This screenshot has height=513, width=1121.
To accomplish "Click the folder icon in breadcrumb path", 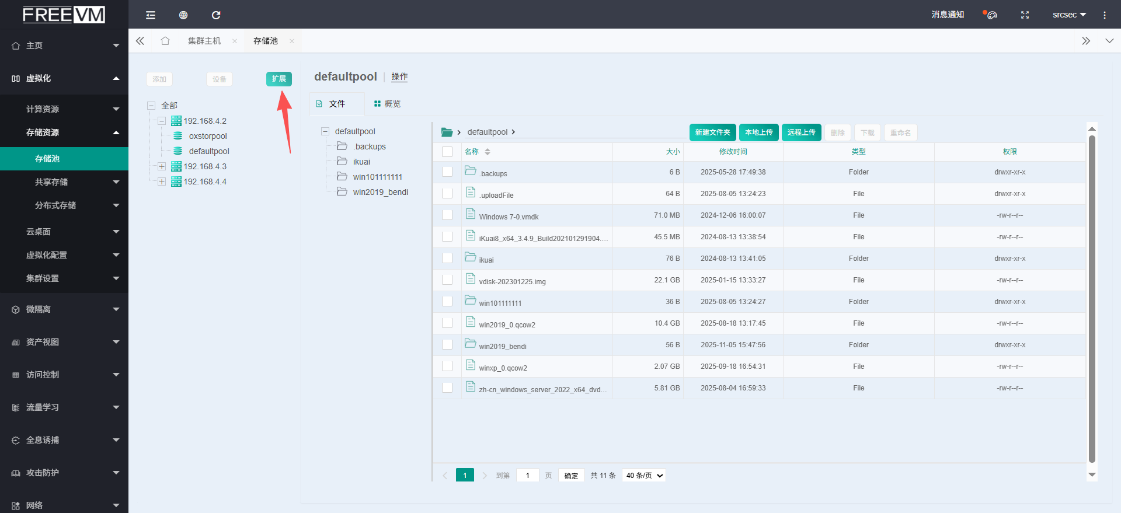I will pyautogui.click(x=447, y=132).
